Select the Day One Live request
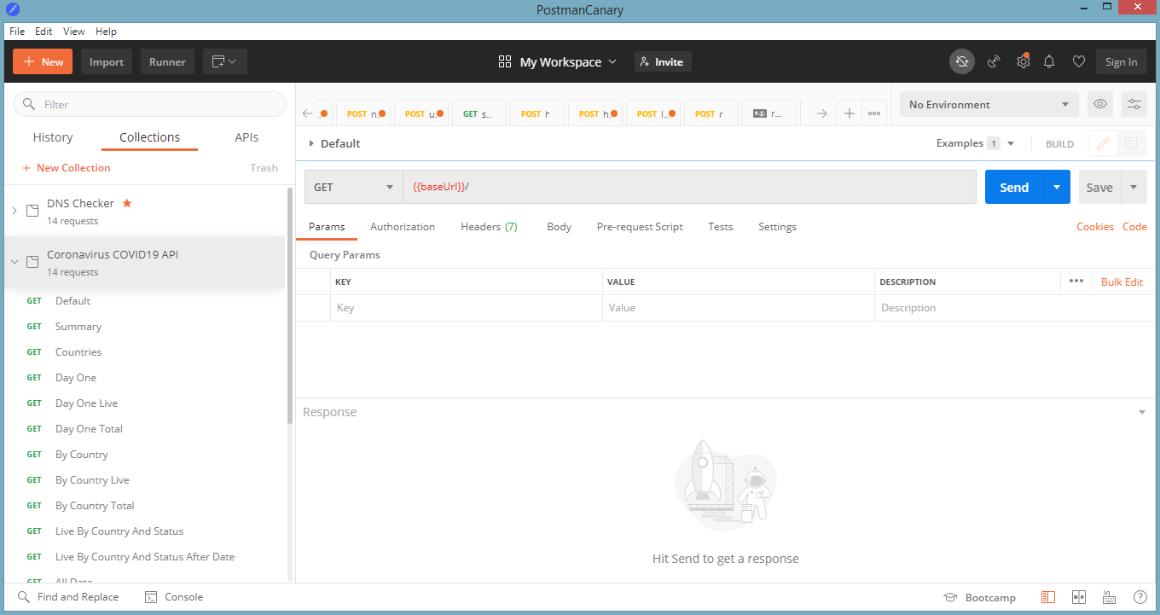 click(x=86, y=403)
